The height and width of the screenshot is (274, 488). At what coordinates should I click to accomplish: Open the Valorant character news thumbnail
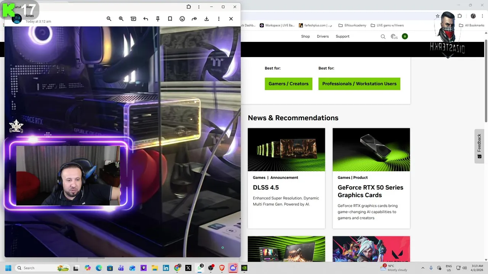click(x=371, y=249)
